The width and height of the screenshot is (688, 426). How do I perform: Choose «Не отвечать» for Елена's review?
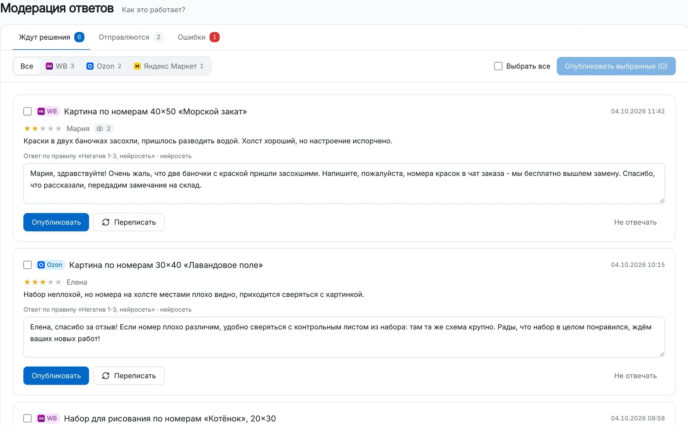tap(635, 376)
